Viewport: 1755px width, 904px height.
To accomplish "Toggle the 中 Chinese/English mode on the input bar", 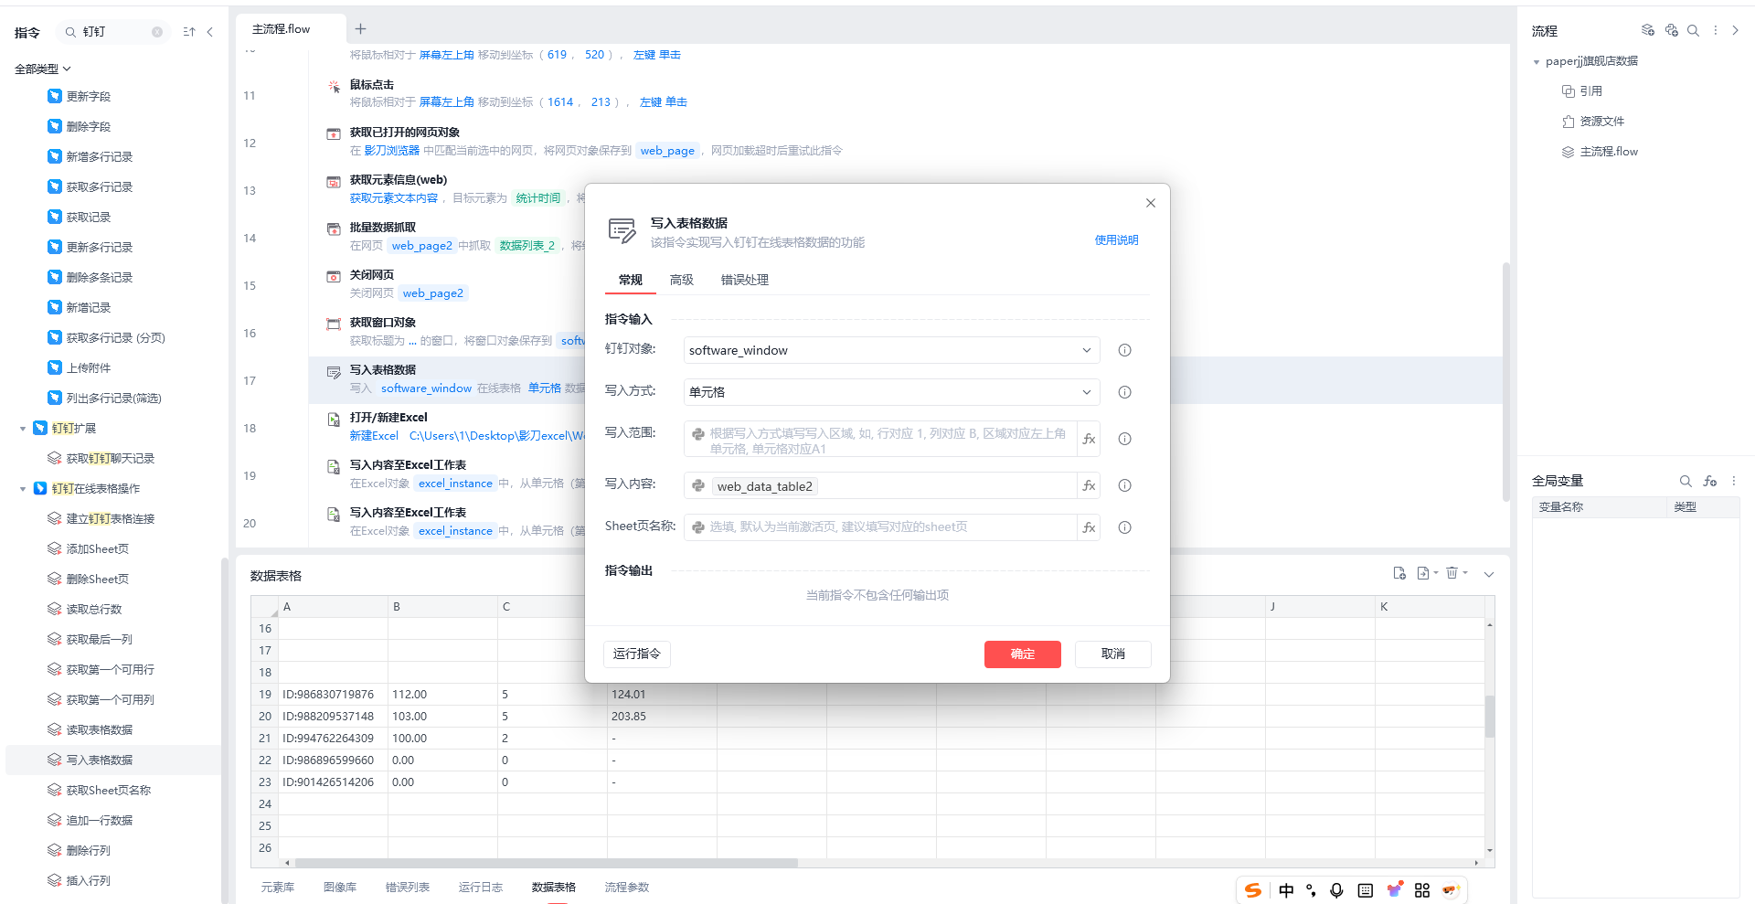I will pyautogui.click(x=1286, y=890).
